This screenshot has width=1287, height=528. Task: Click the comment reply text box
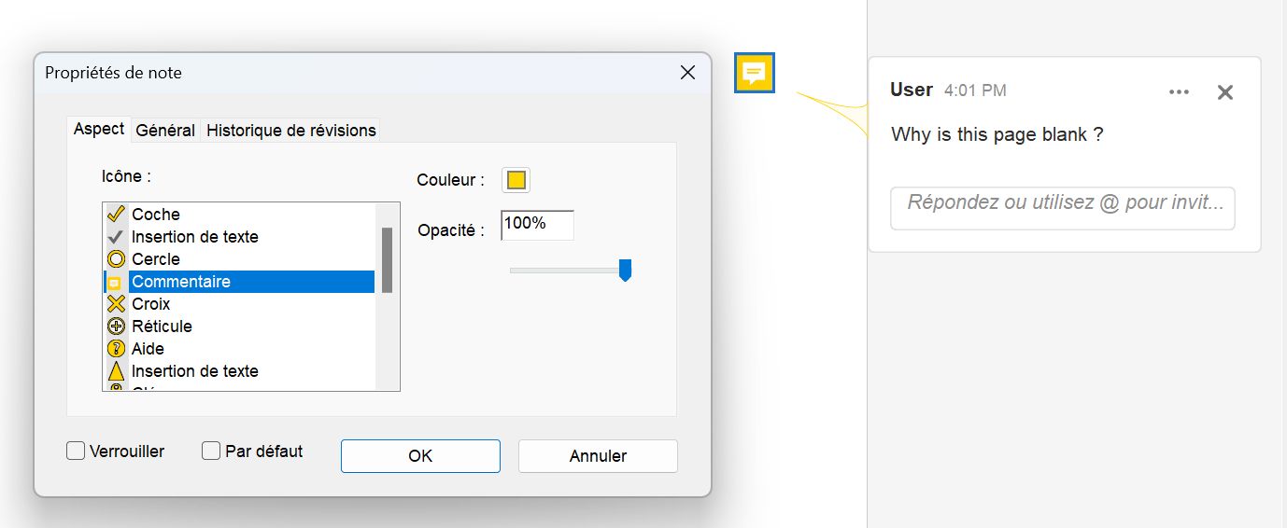[1063, 208]
